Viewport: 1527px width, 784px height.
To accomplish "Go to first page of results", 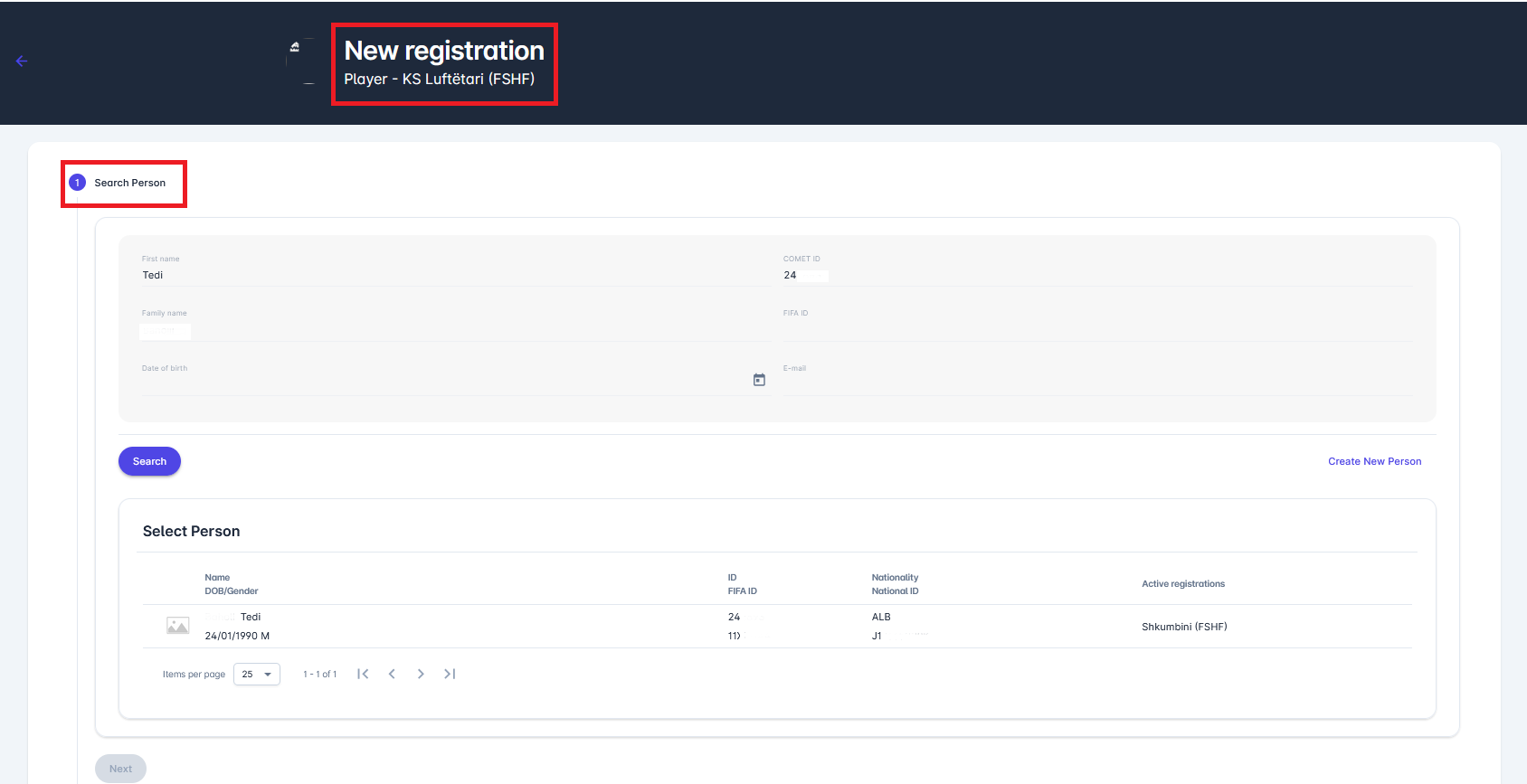I will coord(363,674).
